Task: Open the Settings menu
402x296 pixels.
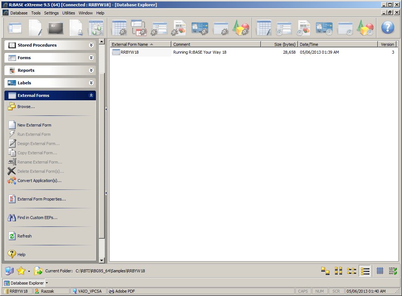Action: pyautogui.click(x=51, y=13)
